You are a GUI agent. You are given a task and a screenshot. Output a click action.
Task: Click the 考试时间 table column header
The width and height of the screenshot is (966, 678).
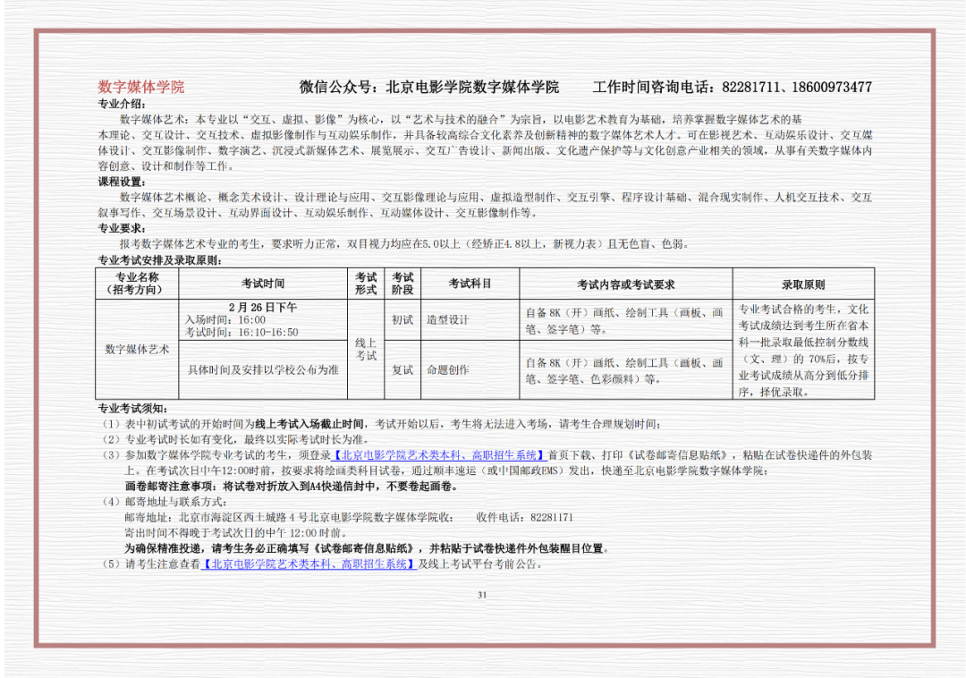[x=263, y=284]
